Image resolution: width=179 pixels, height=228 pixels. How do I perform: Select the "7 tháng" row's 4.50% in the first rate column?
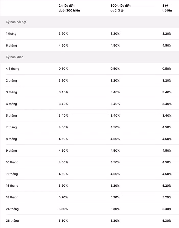(x=63, y=127)
